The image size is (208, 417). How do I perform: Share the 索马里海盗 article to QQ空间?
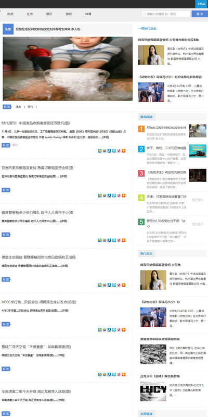coord(100,195)
